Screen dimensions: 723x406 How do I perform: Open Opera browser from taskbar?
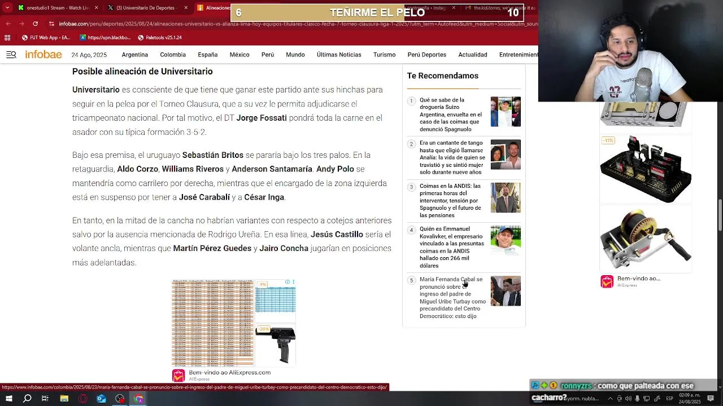83,399
